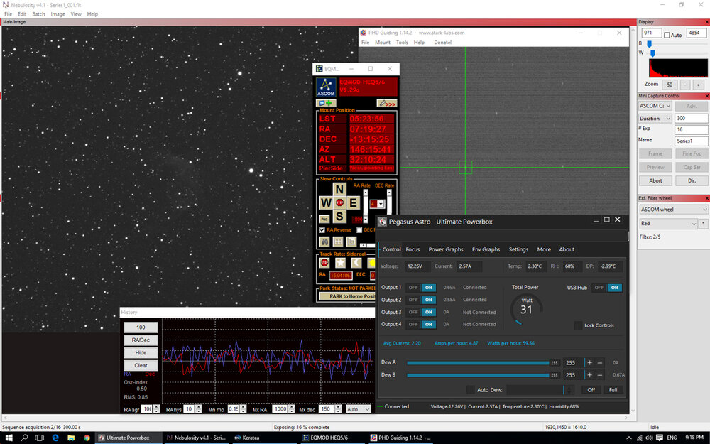Slew the mount North in EQMOD

(x=339, y=189)
